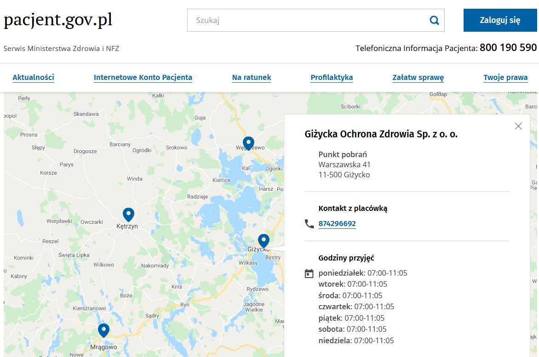Click the address line Warszawska 41

click(x=344, y=165)
